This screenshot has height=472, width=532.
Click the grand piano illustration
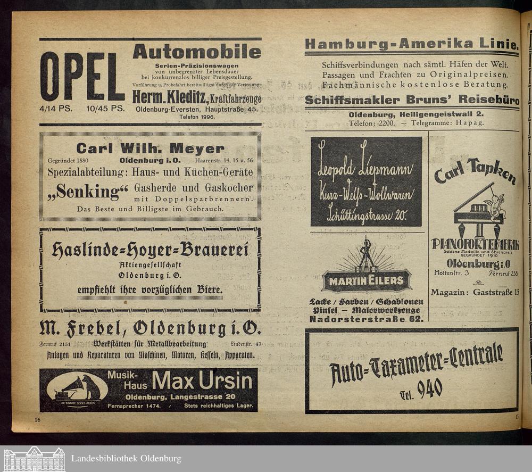click(478, 210)
